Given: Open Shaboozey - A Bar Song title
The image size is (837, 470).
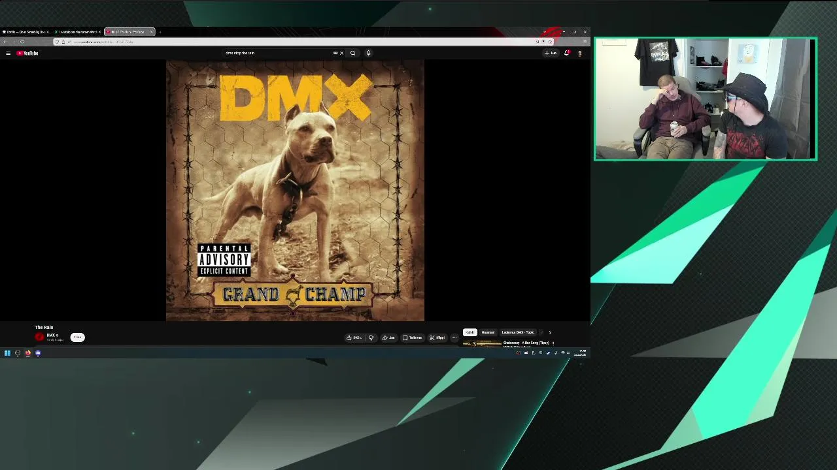Looking at the screenshot, I should pos(526,343).
